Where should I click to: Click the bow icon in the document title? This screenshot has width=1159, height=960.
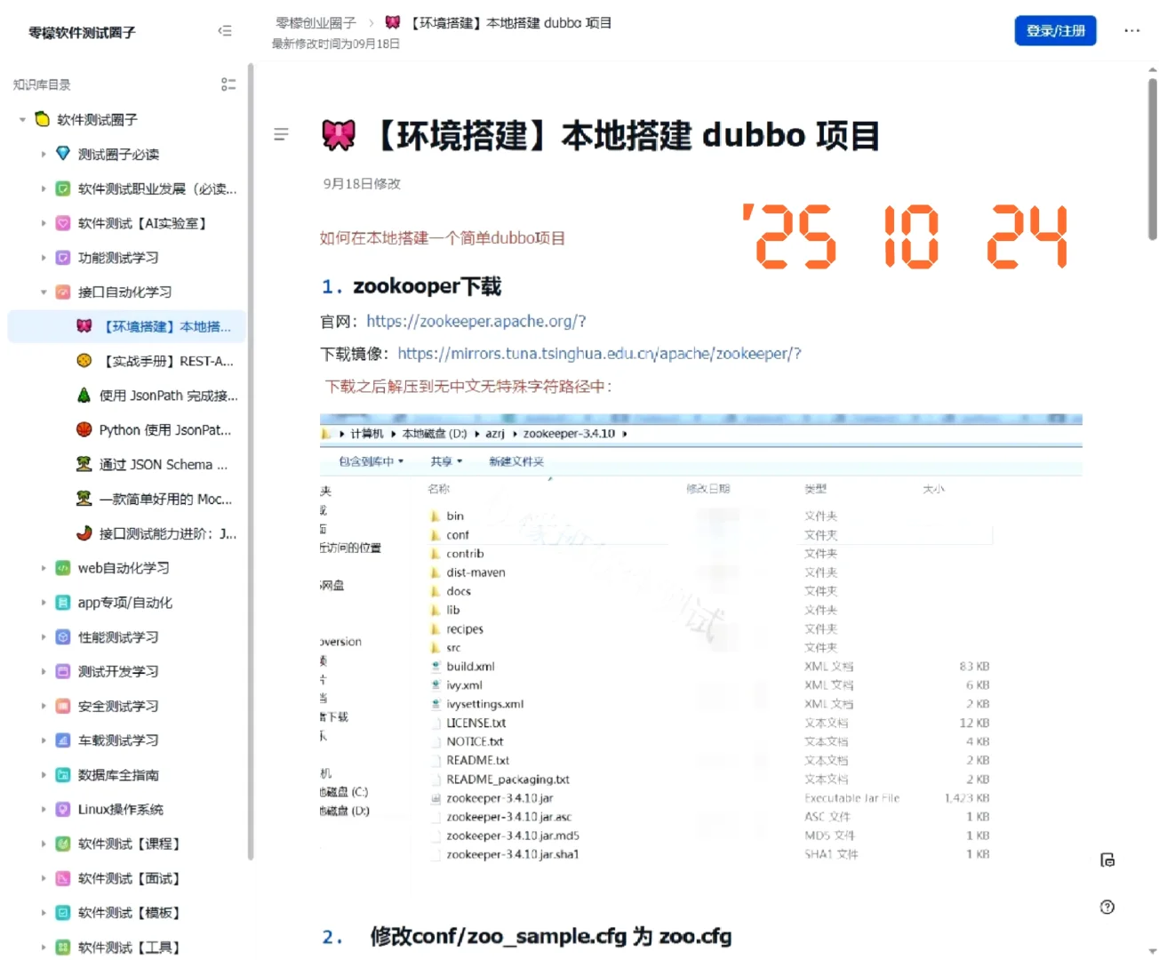(338, 135)
